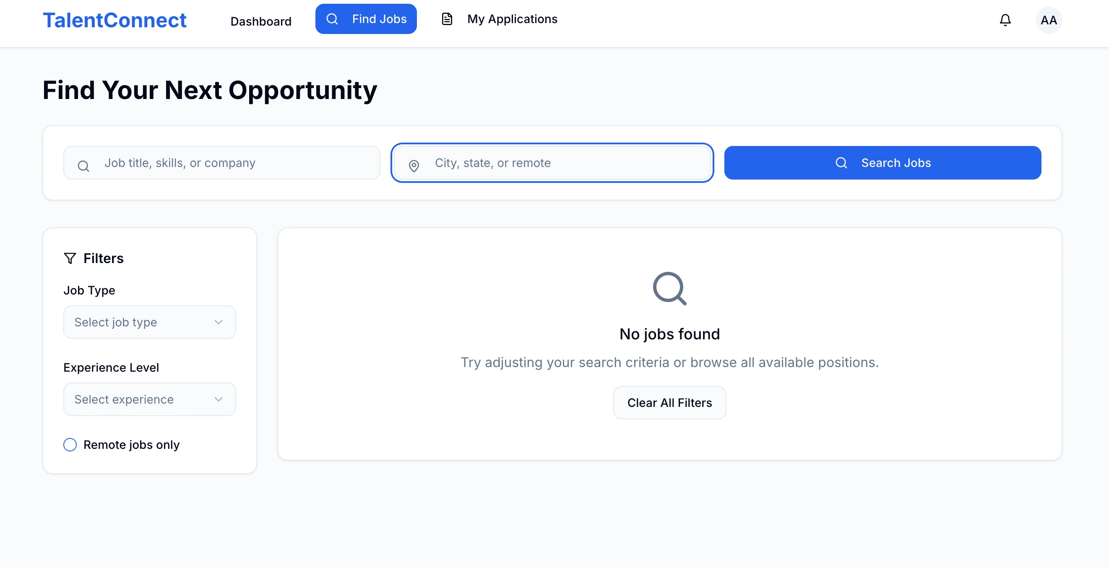Click the location pin icon
This screenshot has height=568, width=1109.
pyautogui.click(x=414, y=166)
